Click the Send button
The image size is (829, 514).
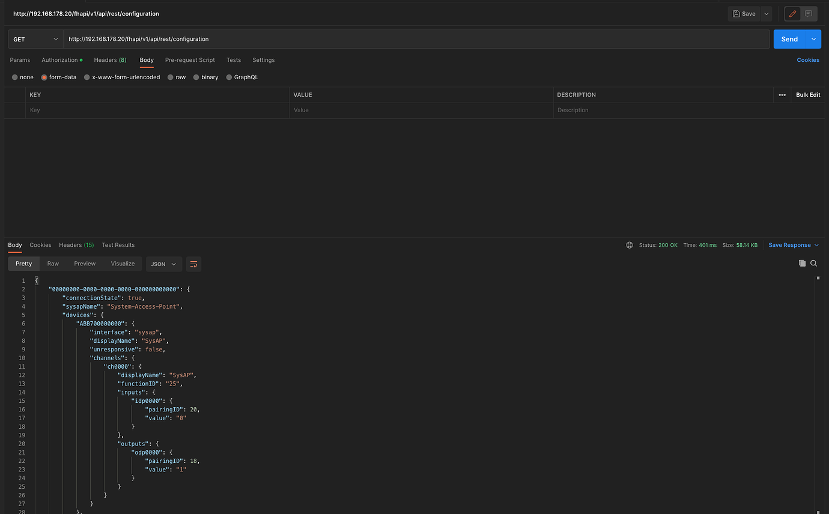[789, 38]
